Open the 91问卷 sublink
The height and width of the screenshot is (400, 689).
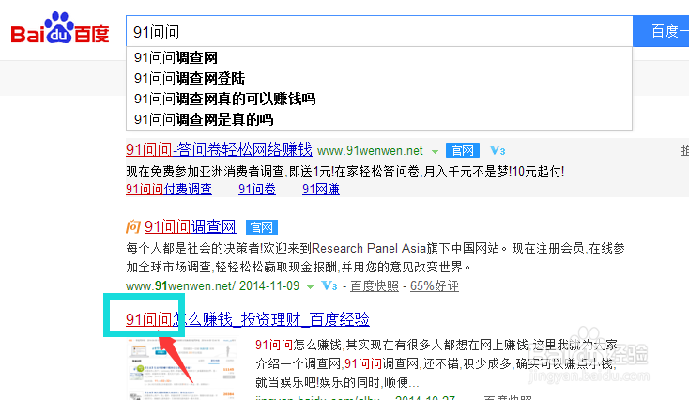point(257,189)
